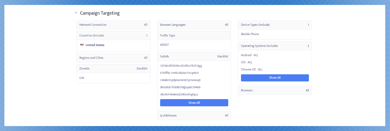390x131 pixels.
Task: Select SubId starting with ido46546ekesdj
Action: [179, 94]
